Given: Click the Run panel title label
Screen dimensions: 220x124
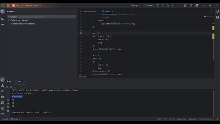Looking at the screenshot, I should click(9, 81).
